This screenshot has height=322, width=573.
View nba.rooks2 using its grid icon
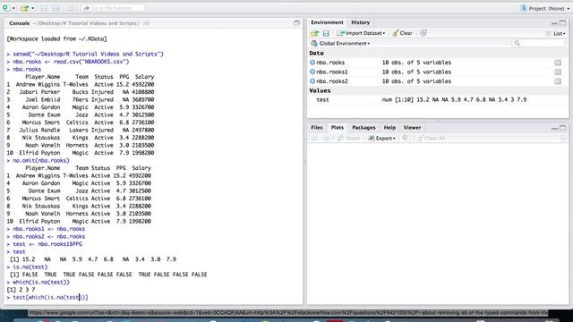(x=558, y=81)
